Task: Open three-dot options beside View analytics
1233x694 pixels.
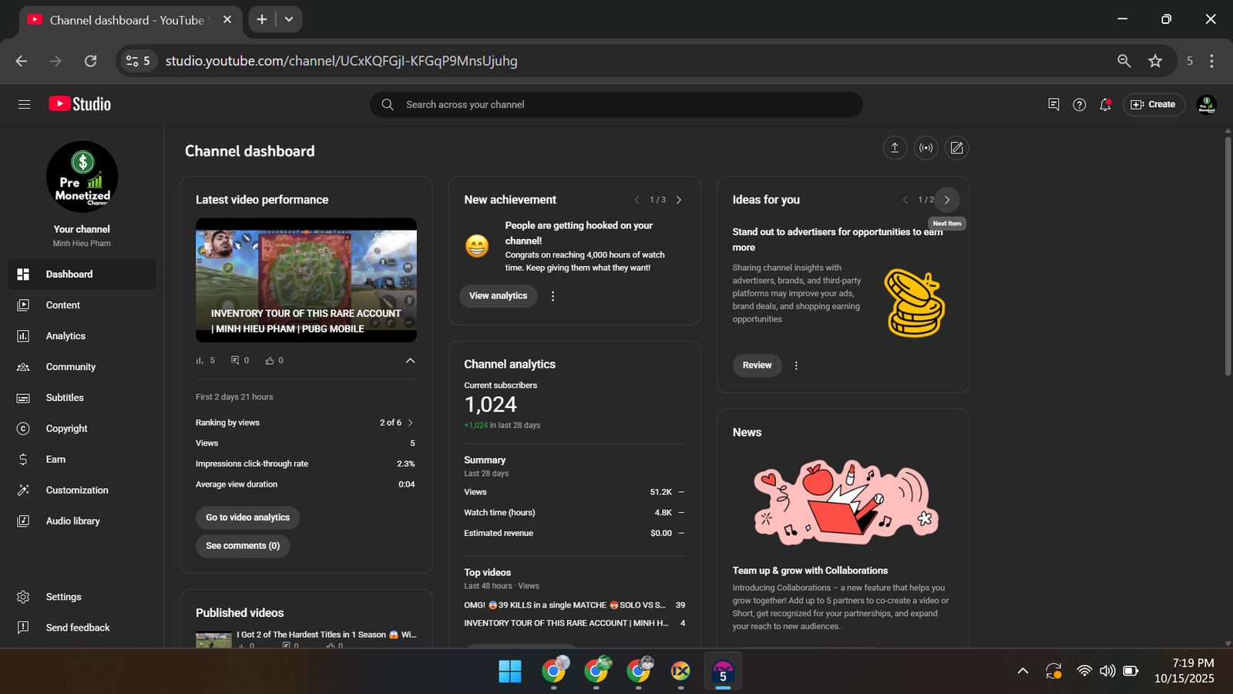Action: pyautogui.click(x=553, y=296)
